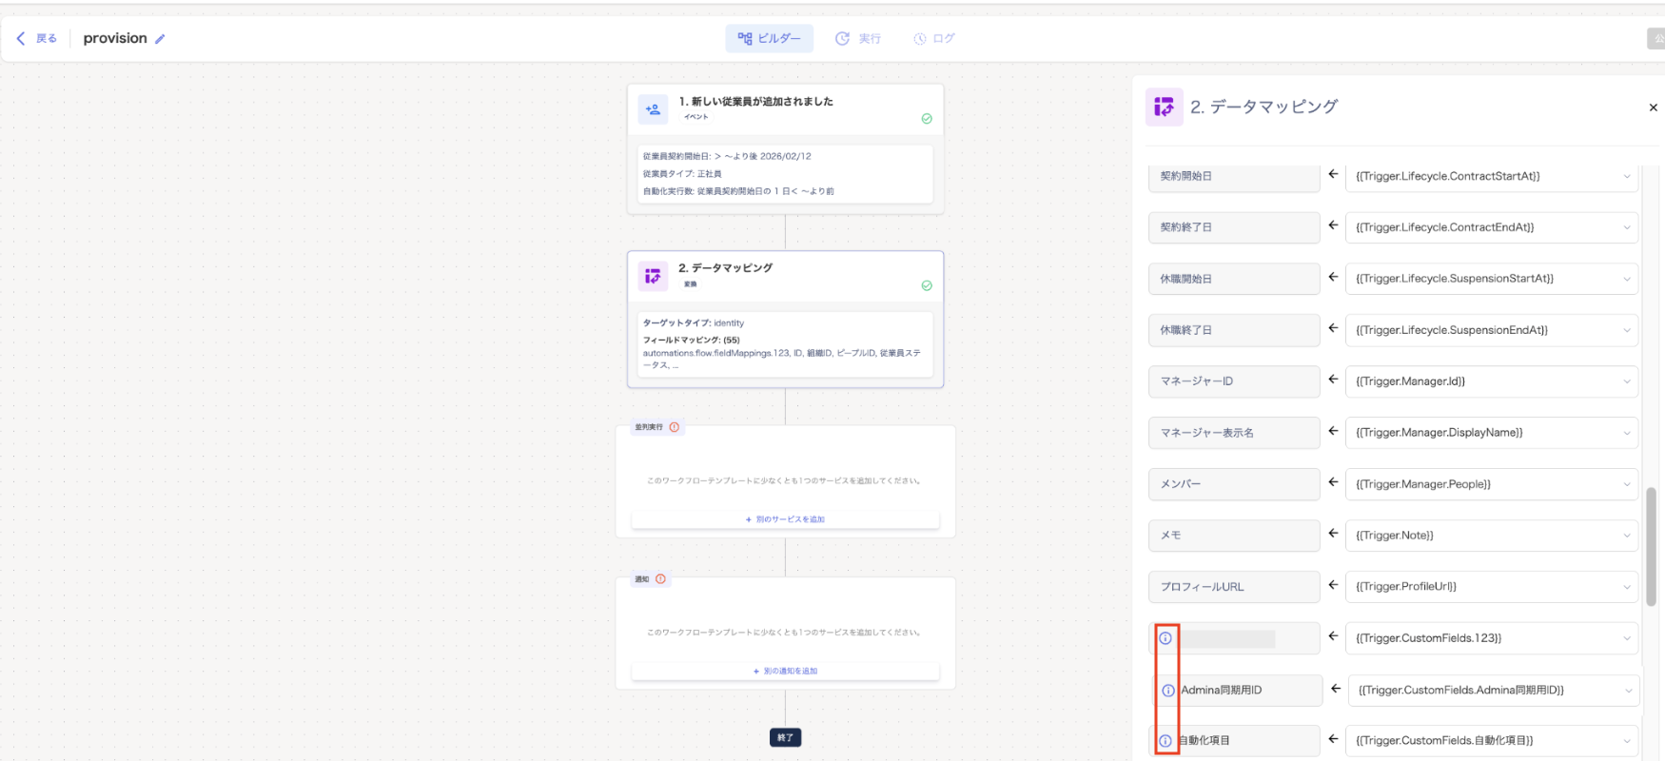Add another service with 別のサービスを追加

pos(785,519)
